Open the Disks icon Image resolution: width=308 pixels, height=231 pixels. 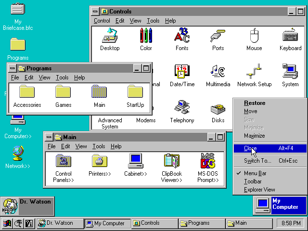(218, 109)
